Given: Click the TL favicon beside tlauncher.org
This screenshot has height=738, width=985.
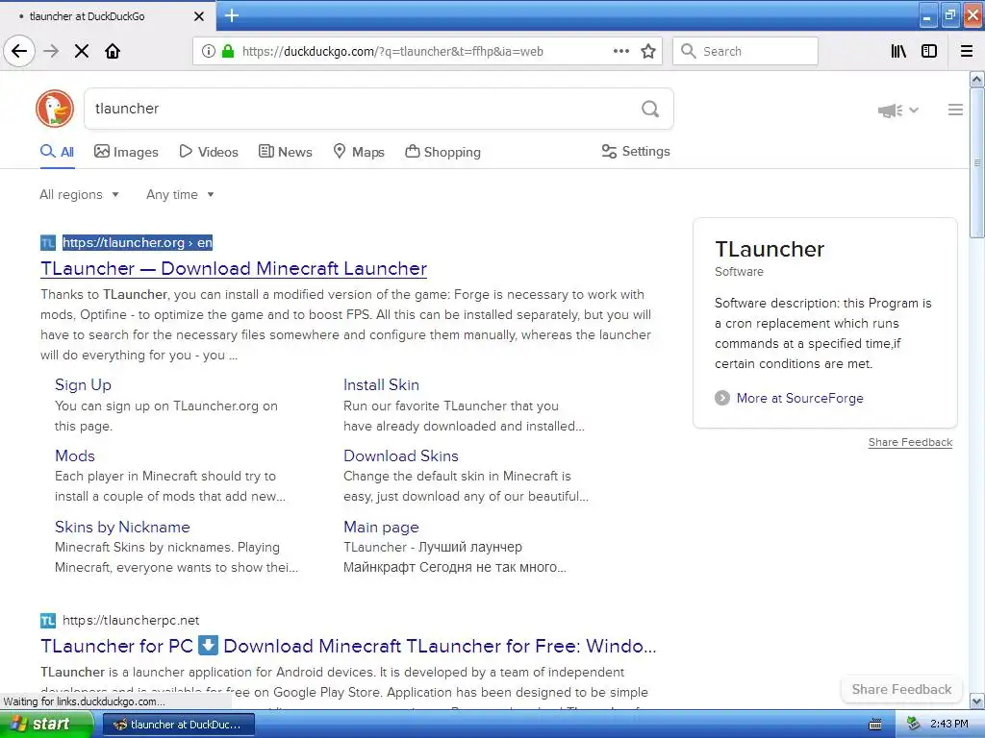Looking at the screenshot, I should 48,243.
